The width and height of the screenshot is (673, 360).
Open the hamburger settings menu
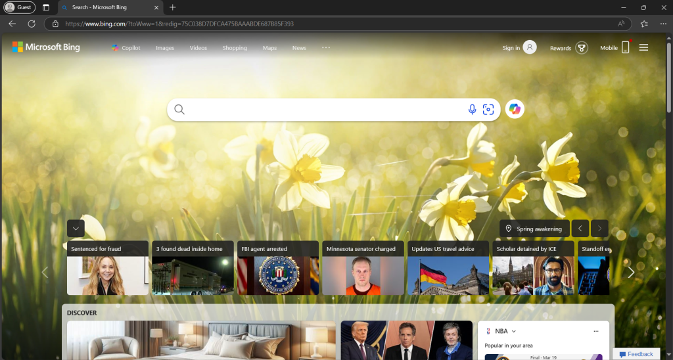(x=643, y=47)
